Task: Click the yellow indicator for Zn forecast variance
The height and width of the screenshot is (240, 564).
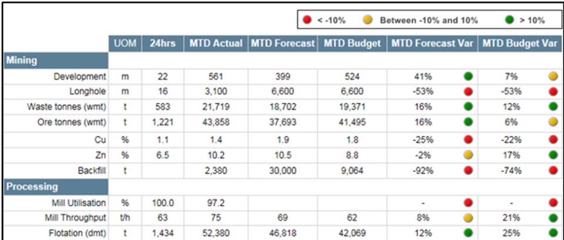Action: pos(468,155)
